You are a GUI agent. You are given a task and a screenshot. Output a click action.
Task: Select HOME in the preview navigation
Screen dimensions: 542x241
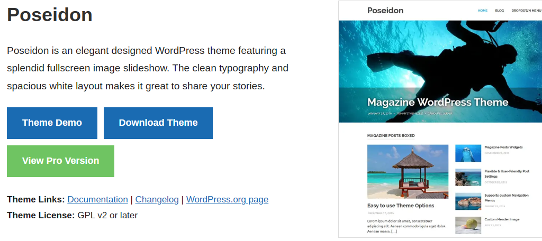coord(483,11)
